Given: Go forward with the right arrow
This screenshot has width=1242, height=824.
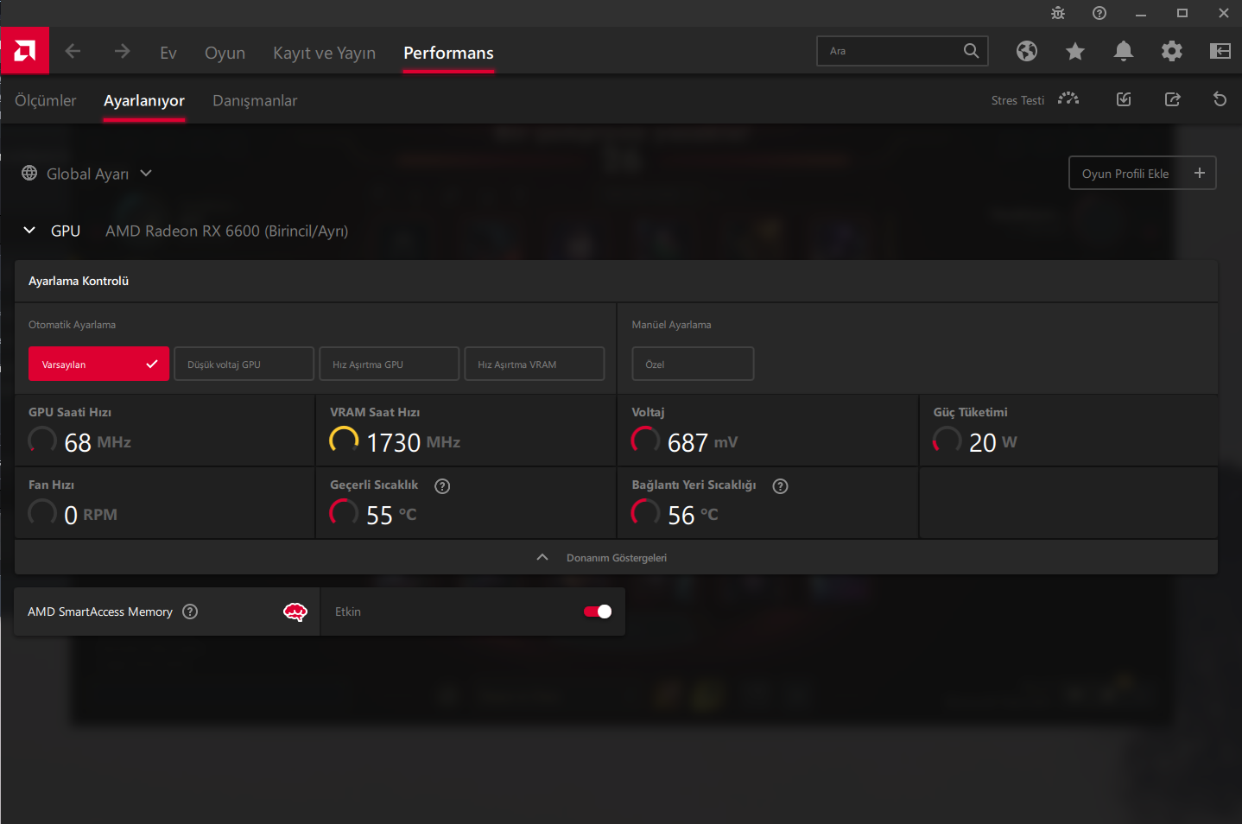Looking at the screenshot, I should pyautogui.click(x=122, y=51).
